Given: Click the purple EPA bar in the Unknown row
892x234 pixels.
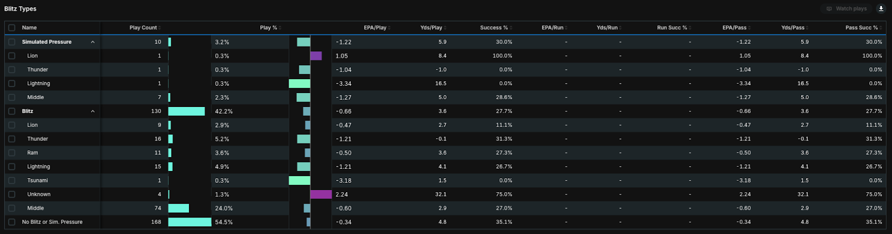Looking at the screenshot, I should 321,194.
